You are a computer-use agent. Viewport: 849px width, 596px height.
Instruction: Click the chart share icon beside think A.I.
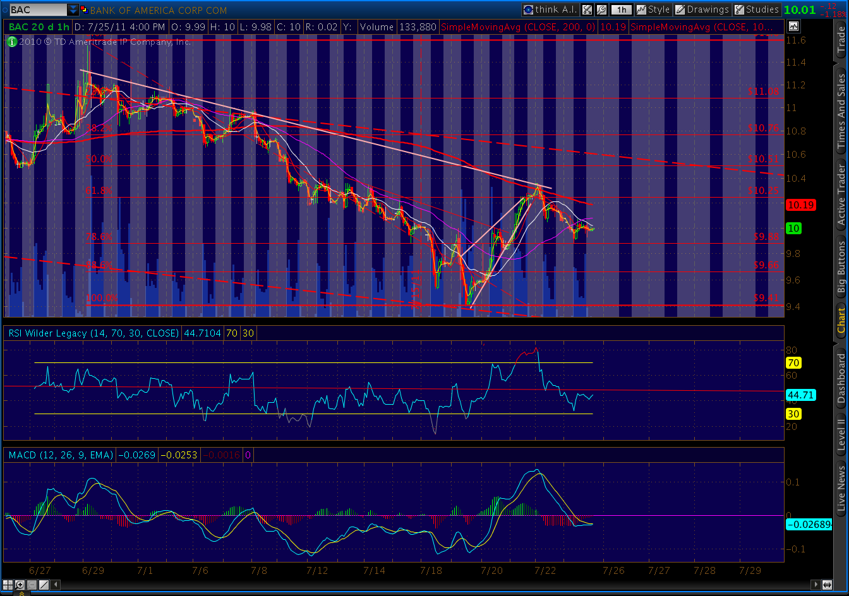587,9
